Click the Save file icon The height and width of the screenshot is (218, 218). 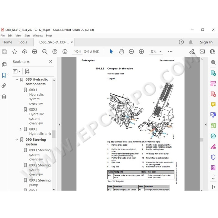4,52
